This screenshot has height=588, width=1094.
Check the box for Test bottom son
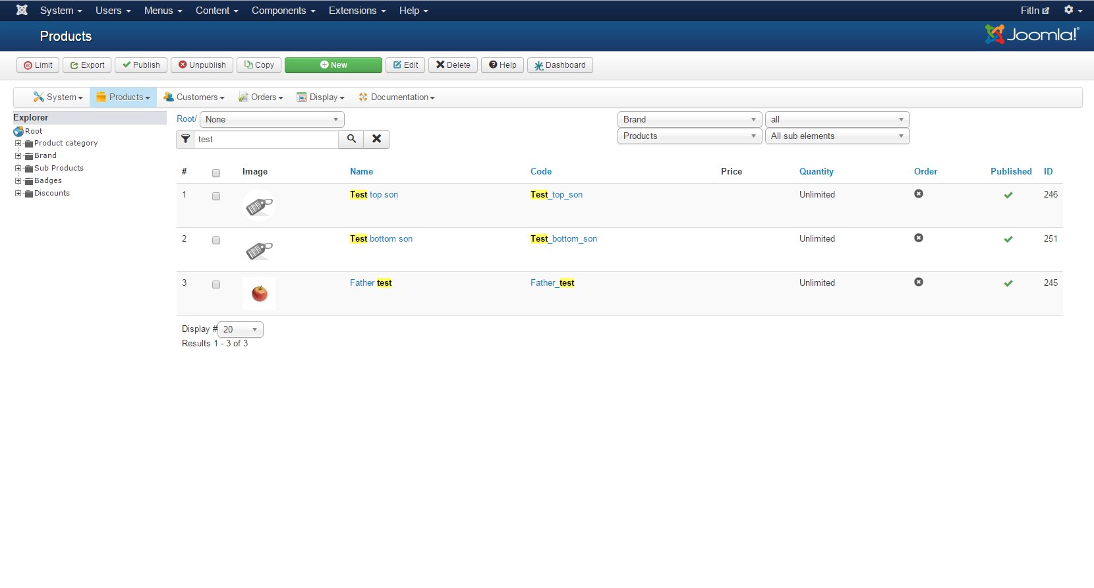(216, 240)
